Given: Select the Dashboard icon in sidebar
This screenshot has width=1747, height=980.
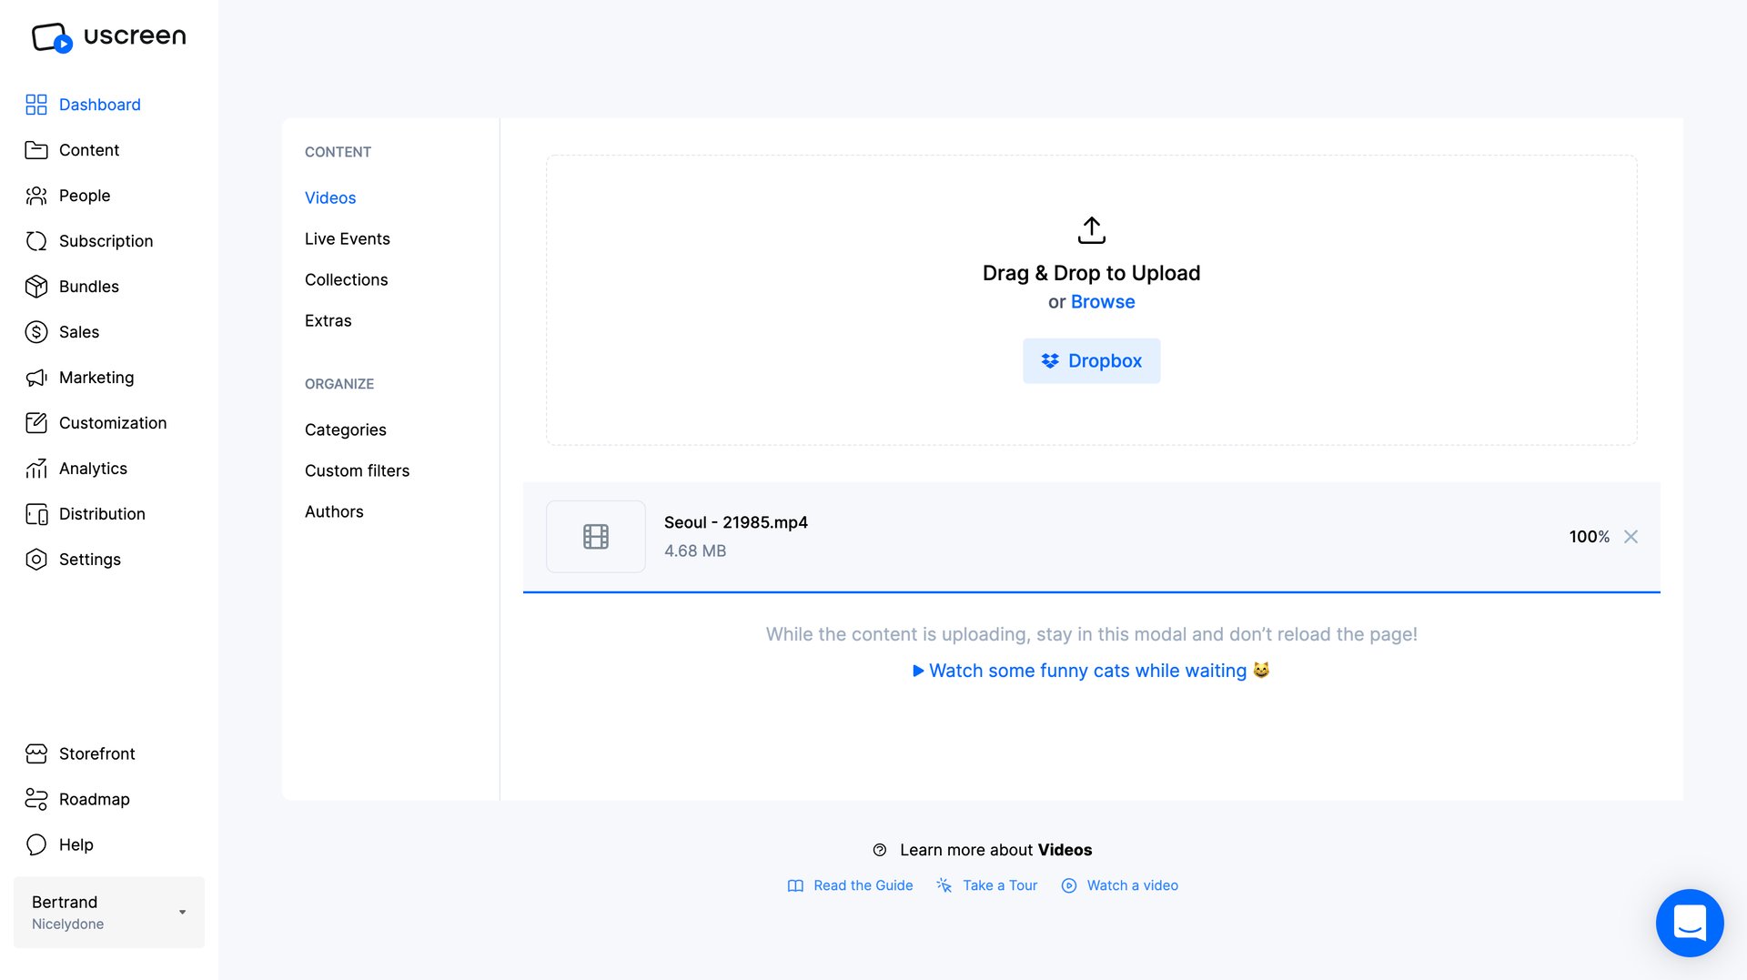Looking at the screenshot, I should 36,105.
